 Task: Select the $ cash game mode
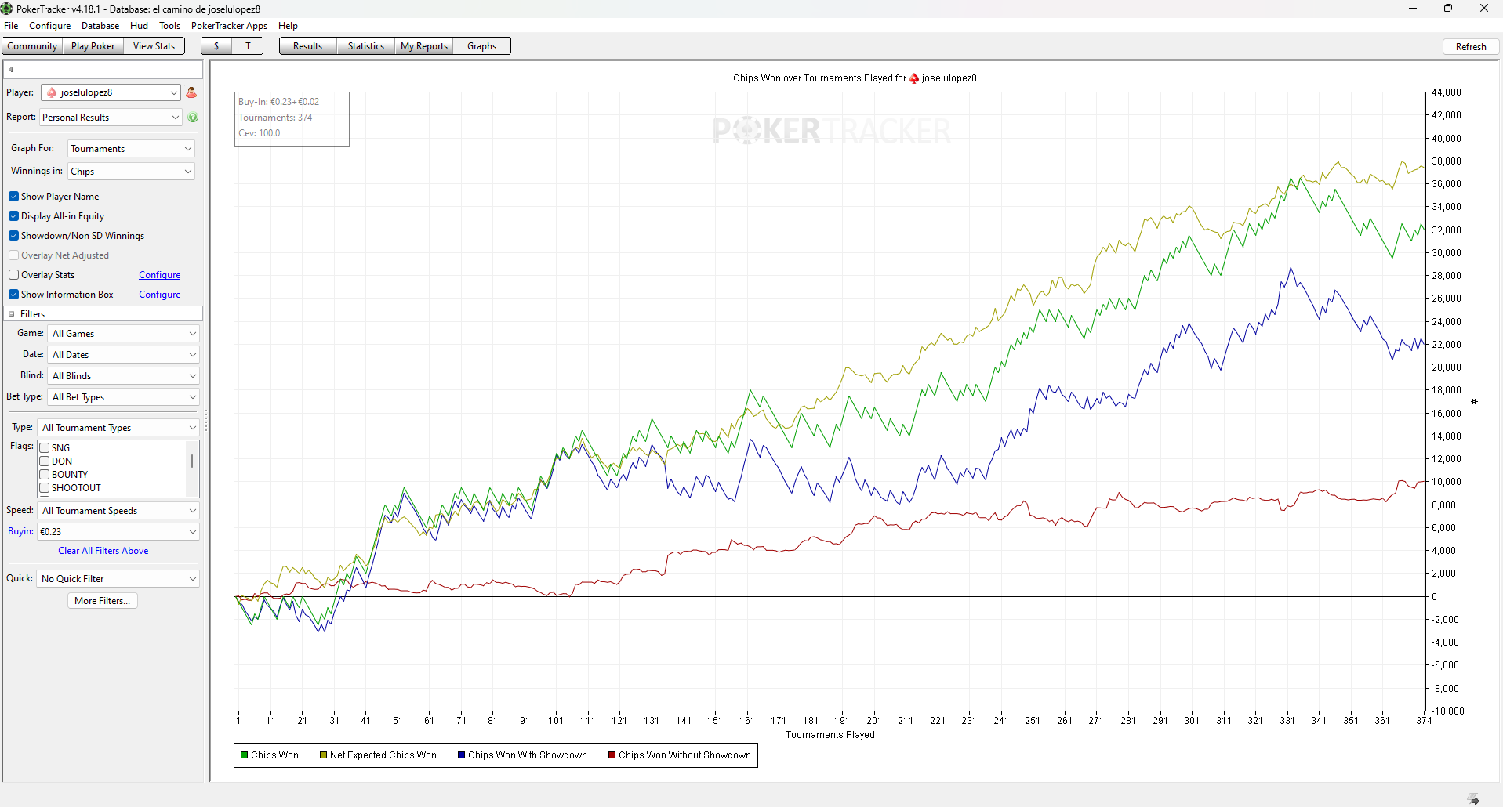pos(216,46)
